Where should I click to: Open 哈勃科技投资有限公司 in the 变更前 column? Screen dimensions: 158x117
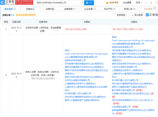76,60
